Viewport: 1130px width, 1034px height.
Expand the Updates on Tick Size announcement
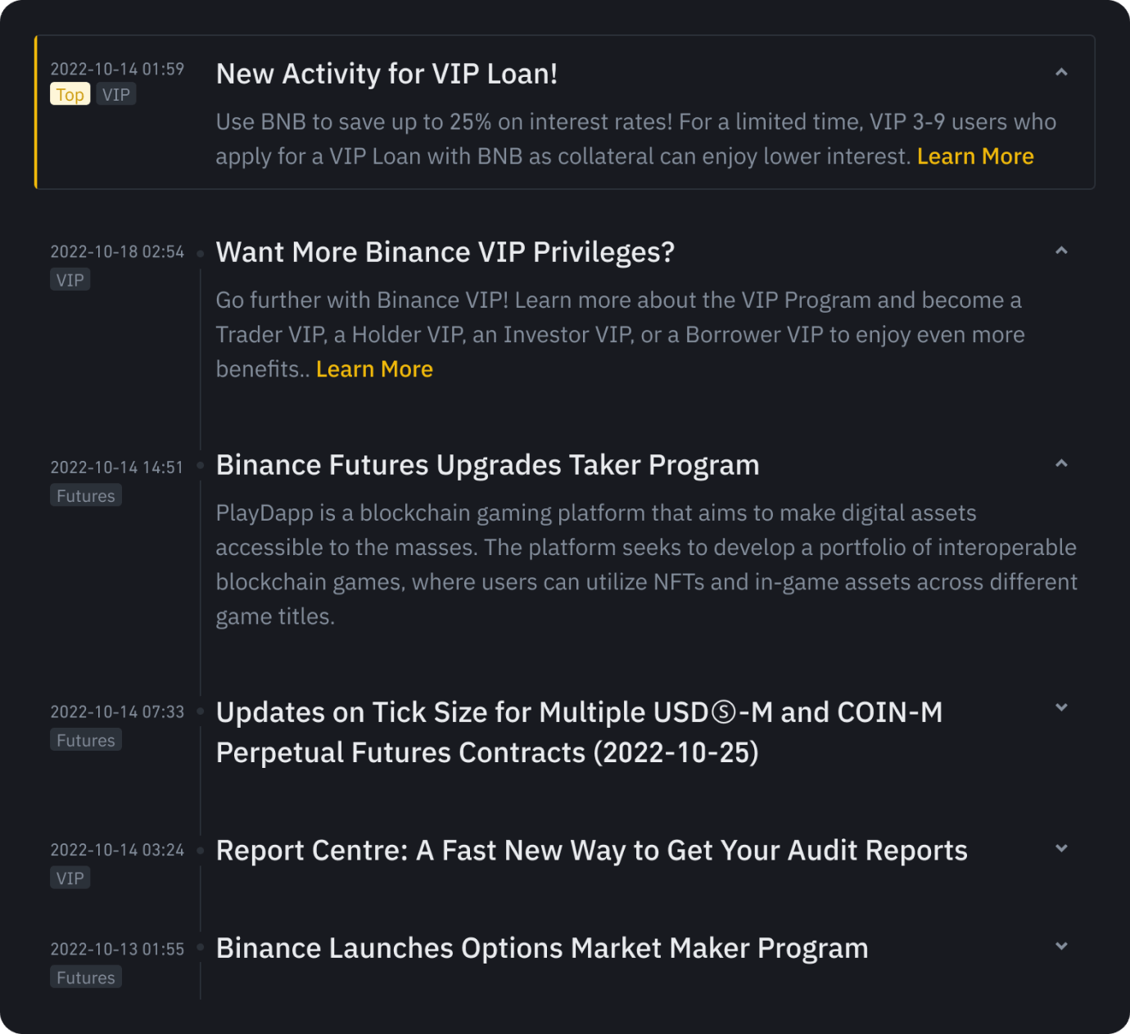click(x=1062, y=706)
